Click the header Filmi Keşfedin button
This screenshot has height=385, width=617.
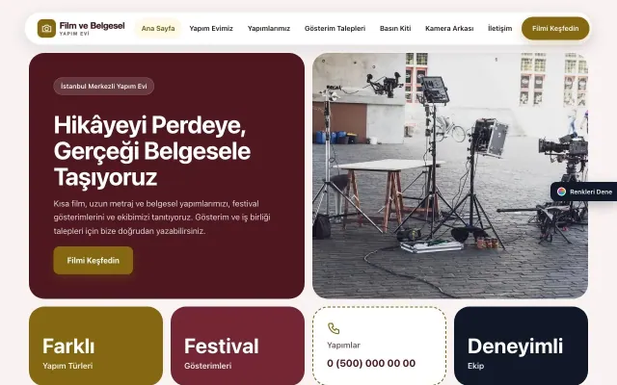coord(555,28)
